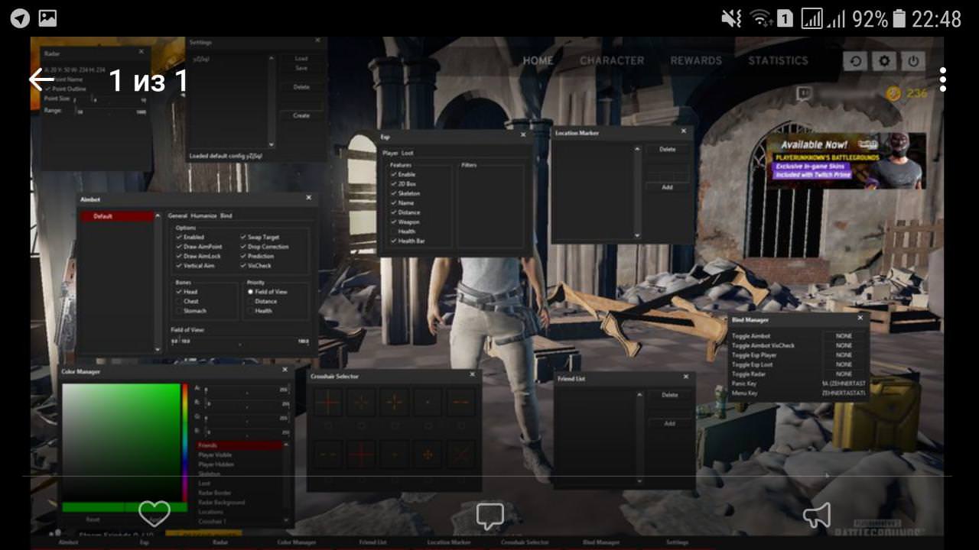Image resolution: width=979 pixels, height=550 pixels.
Task: Switch to the Humanize tab in Aimbot
Action: click(203, 216)
